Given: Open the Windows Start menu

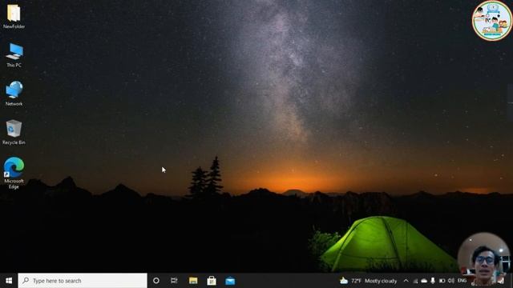Looking at the screenshot, I should coord(9,281).
